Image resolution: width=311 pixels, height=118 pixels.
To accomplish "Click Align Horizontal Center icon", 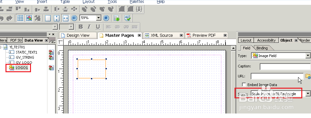I will pos(37,9).
